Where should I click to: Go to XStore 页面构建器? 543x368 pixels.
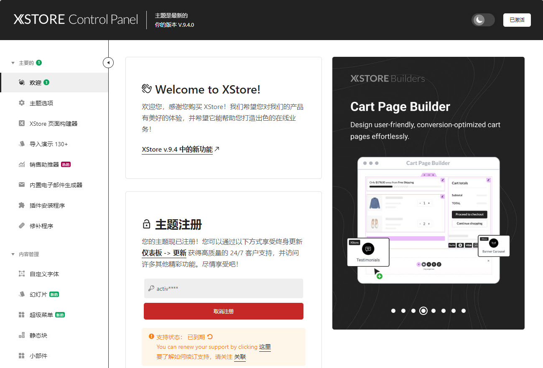[54, 123]
